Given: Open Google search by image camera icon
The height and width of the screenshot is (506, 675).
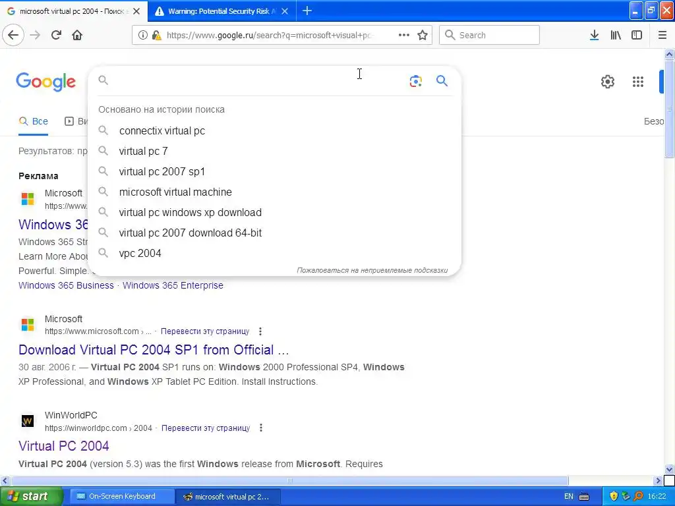Looking at the screenshot, I should point(415,81).
